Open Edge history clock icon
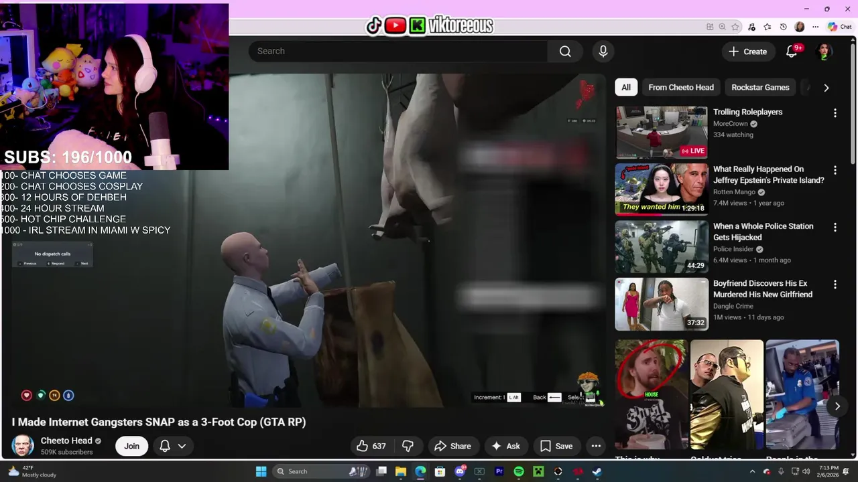 tap(784, 27)
